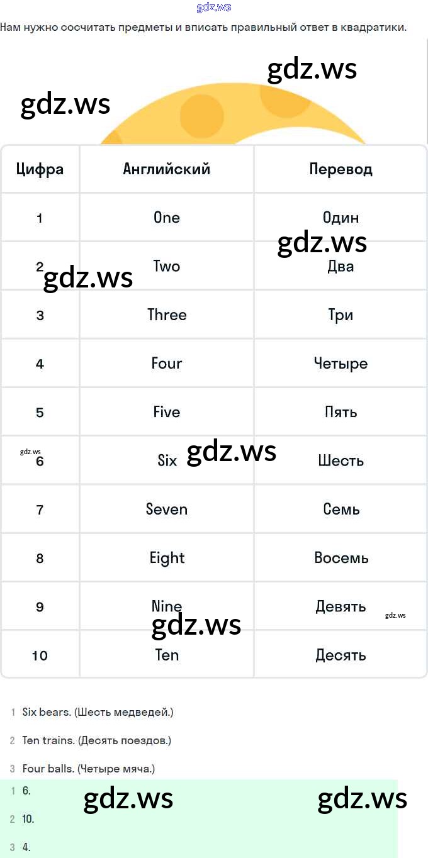This screenshot has width=428, height=858.
Task: Open the small blue gdz.ws link at top
Action: pyautogui.click(x=213, y=8)
